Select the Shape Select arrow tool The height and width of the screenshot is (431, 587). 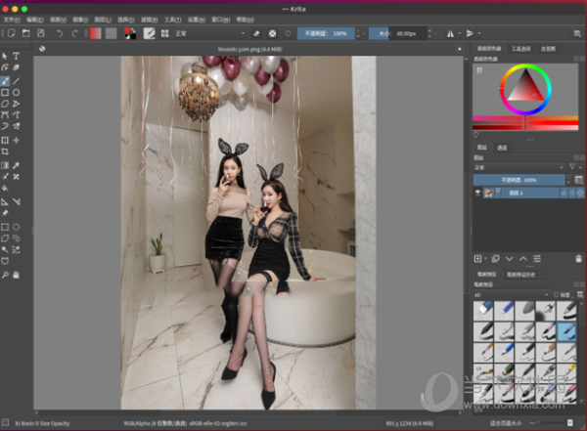5,56
